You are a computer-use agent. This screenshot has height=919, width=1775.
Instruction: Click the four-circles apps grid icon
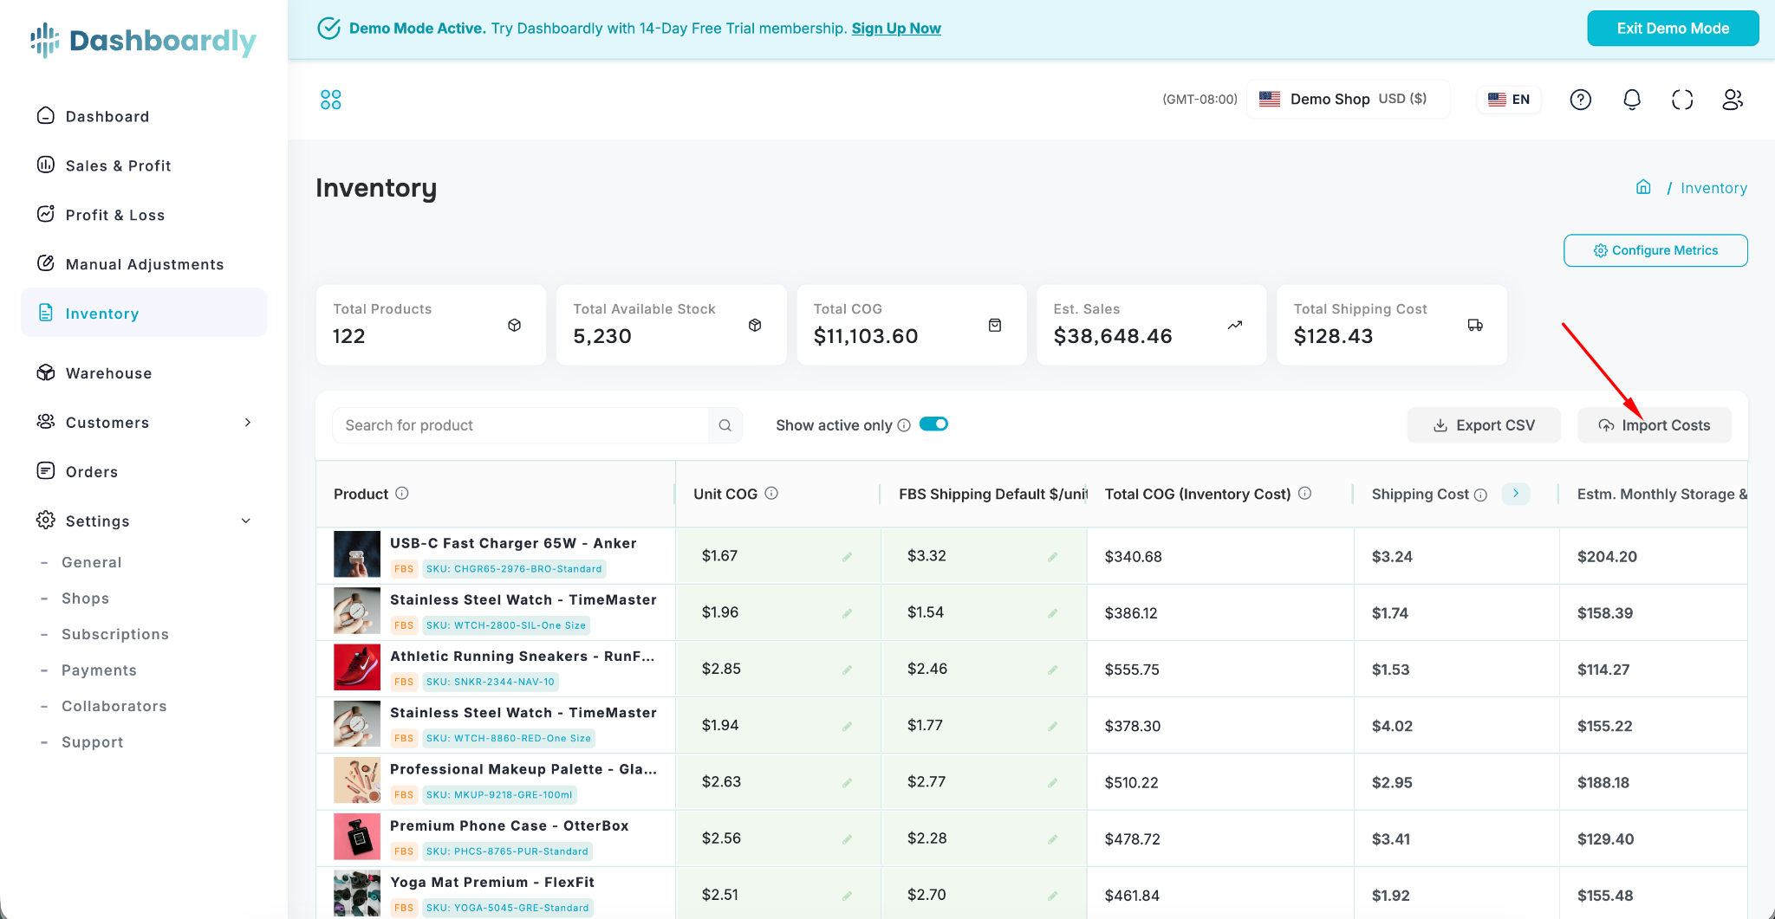click(330, 100)
